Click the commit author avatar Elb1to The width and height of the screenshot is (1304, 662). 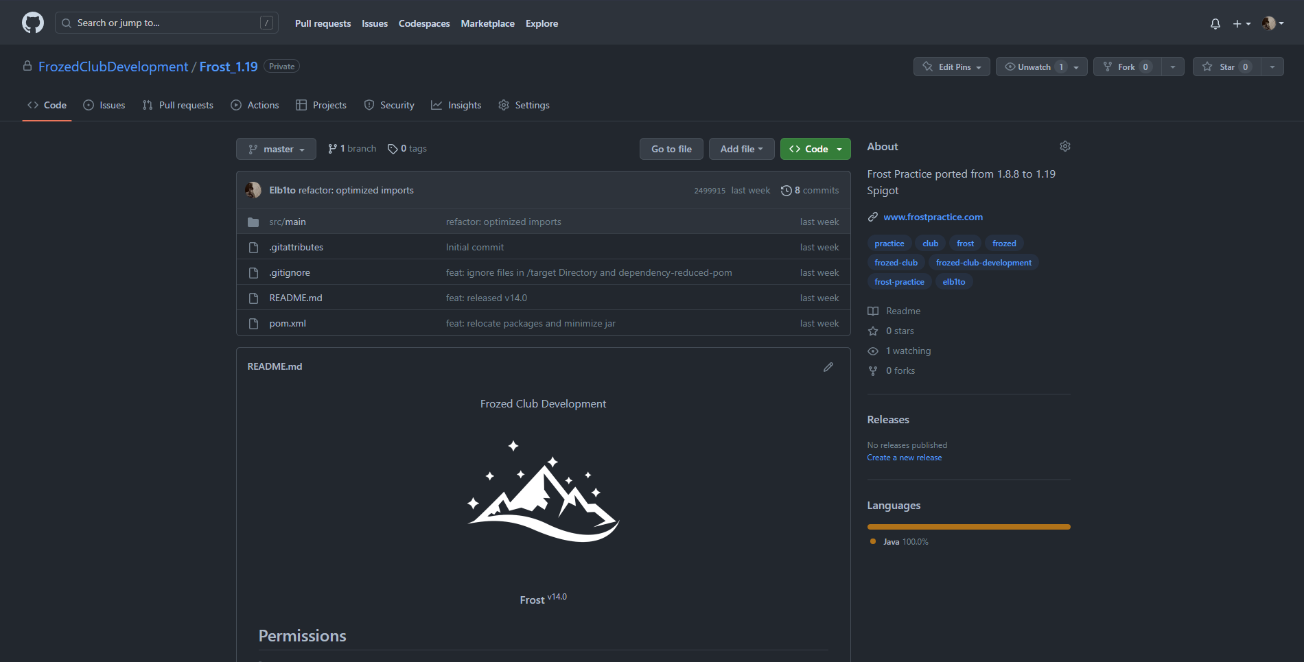coord(253,190)
